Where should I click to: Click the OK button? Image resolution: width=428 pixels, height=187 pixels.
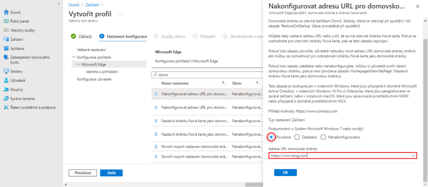283,172
